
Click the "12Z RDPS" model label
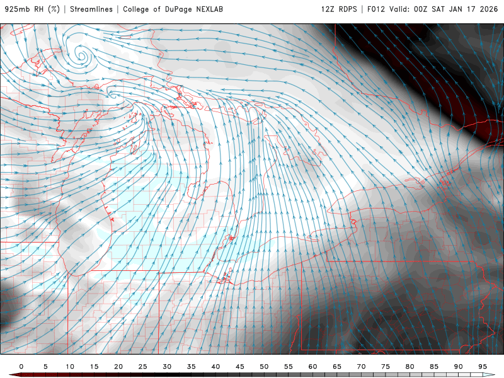point(339,9)
